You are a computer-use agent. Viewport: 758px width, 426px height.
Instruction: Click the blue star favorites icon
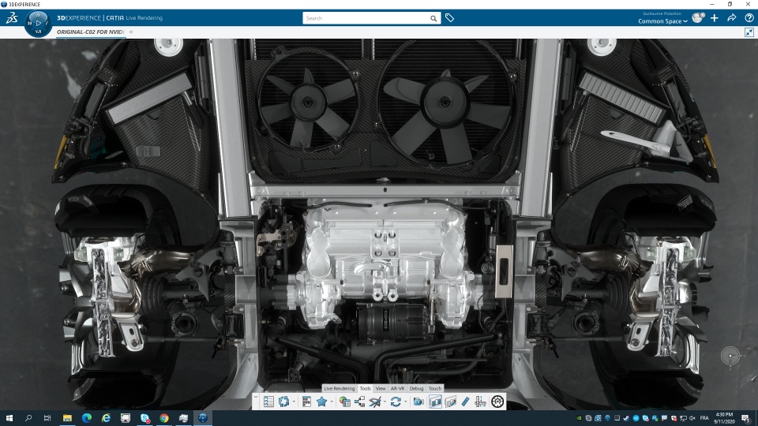point(321,402)
